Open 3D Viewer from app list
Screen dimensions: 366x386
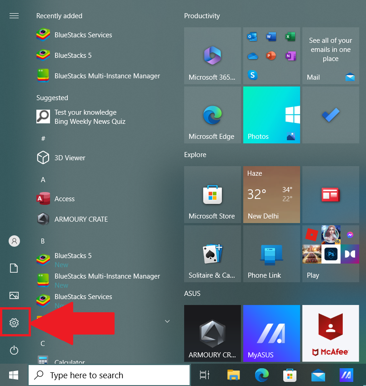coord(70,158)
